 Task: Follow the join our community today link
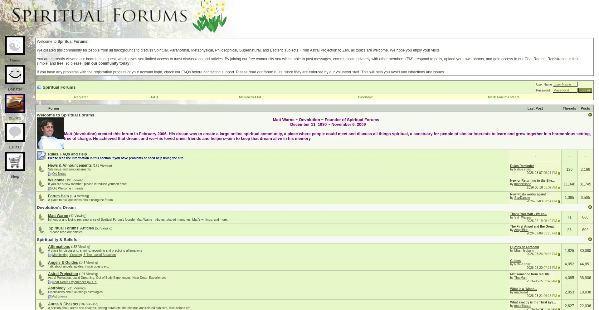point(107,63)
